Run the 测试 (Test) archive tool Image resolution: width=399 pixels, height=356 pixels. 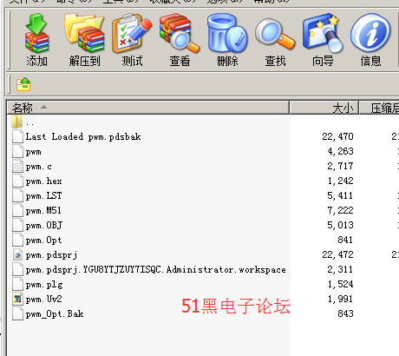coord(132,40)
